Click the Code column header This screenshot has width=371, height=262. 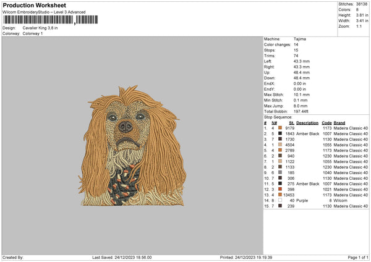[x=327, y=122]
